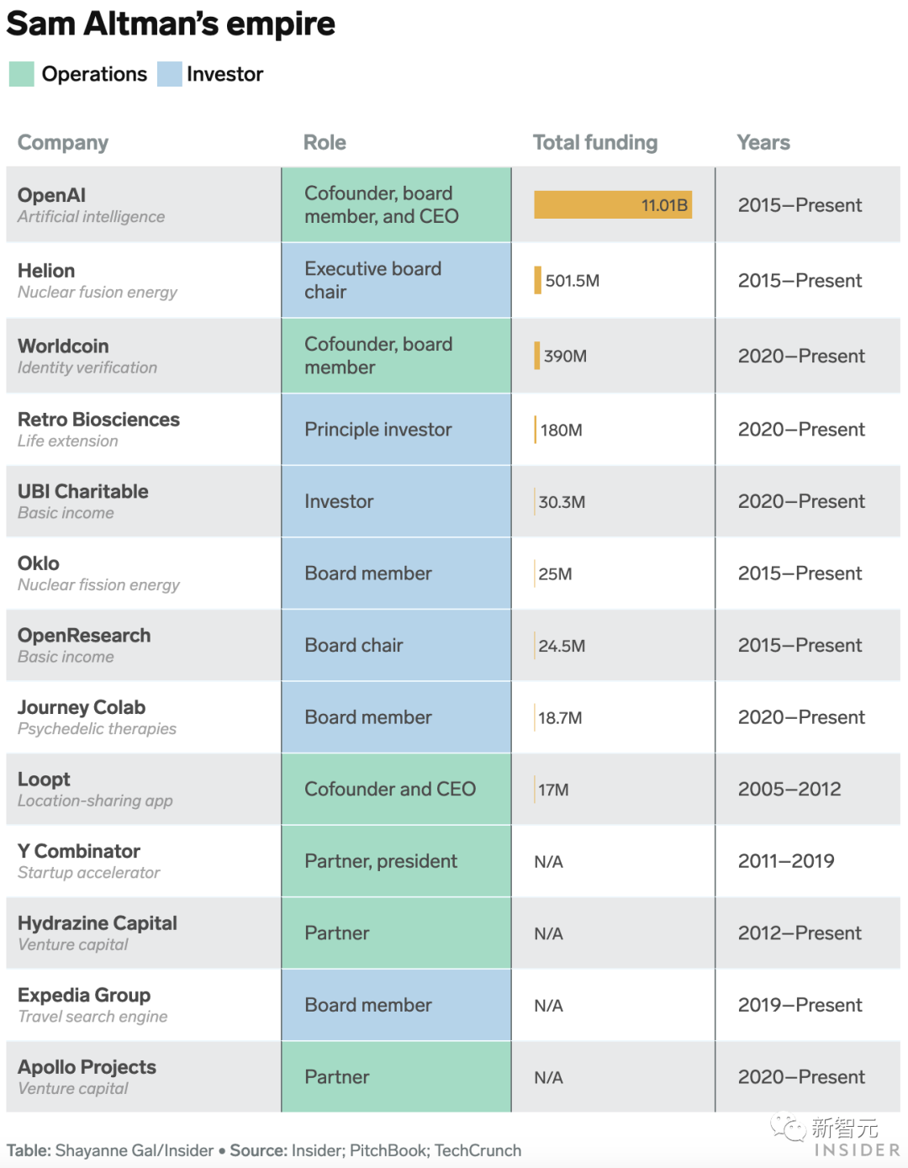Viewport: 908px width, 1168px height.
Task: Click the Oklo Board member role cell
Action: 396,573
